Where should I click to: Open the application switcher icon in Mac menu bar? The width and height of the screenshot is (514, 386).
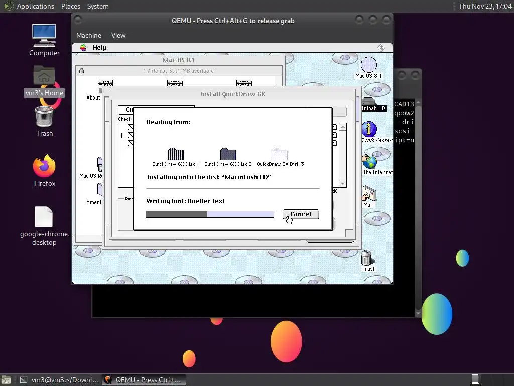[x=381, y=48]
